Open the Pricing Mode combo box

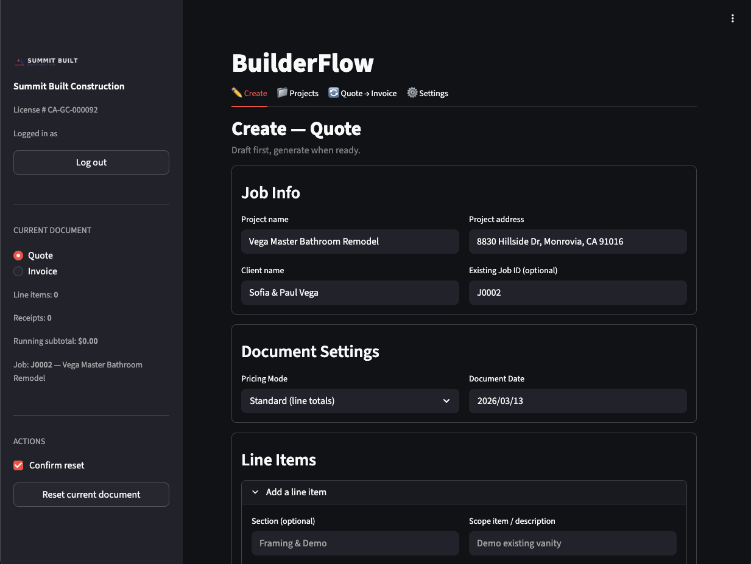click(350, 400)
